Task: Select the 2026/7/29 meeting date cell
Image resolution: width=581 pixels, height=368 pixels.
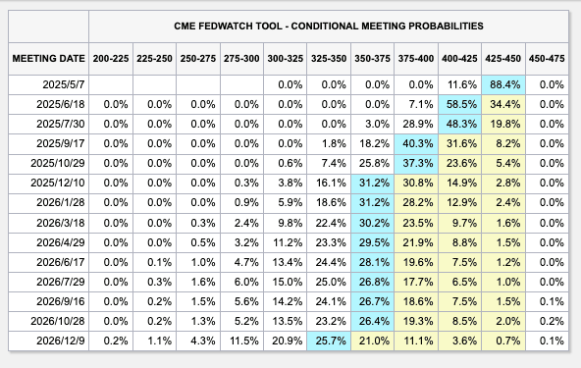Action: (x=48, y=282)
